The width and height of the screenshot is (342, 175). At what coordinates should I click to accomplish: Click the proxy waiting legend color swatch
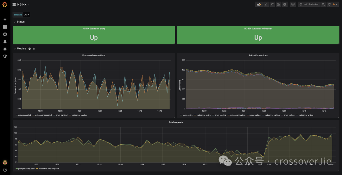(x=248, y=115)
